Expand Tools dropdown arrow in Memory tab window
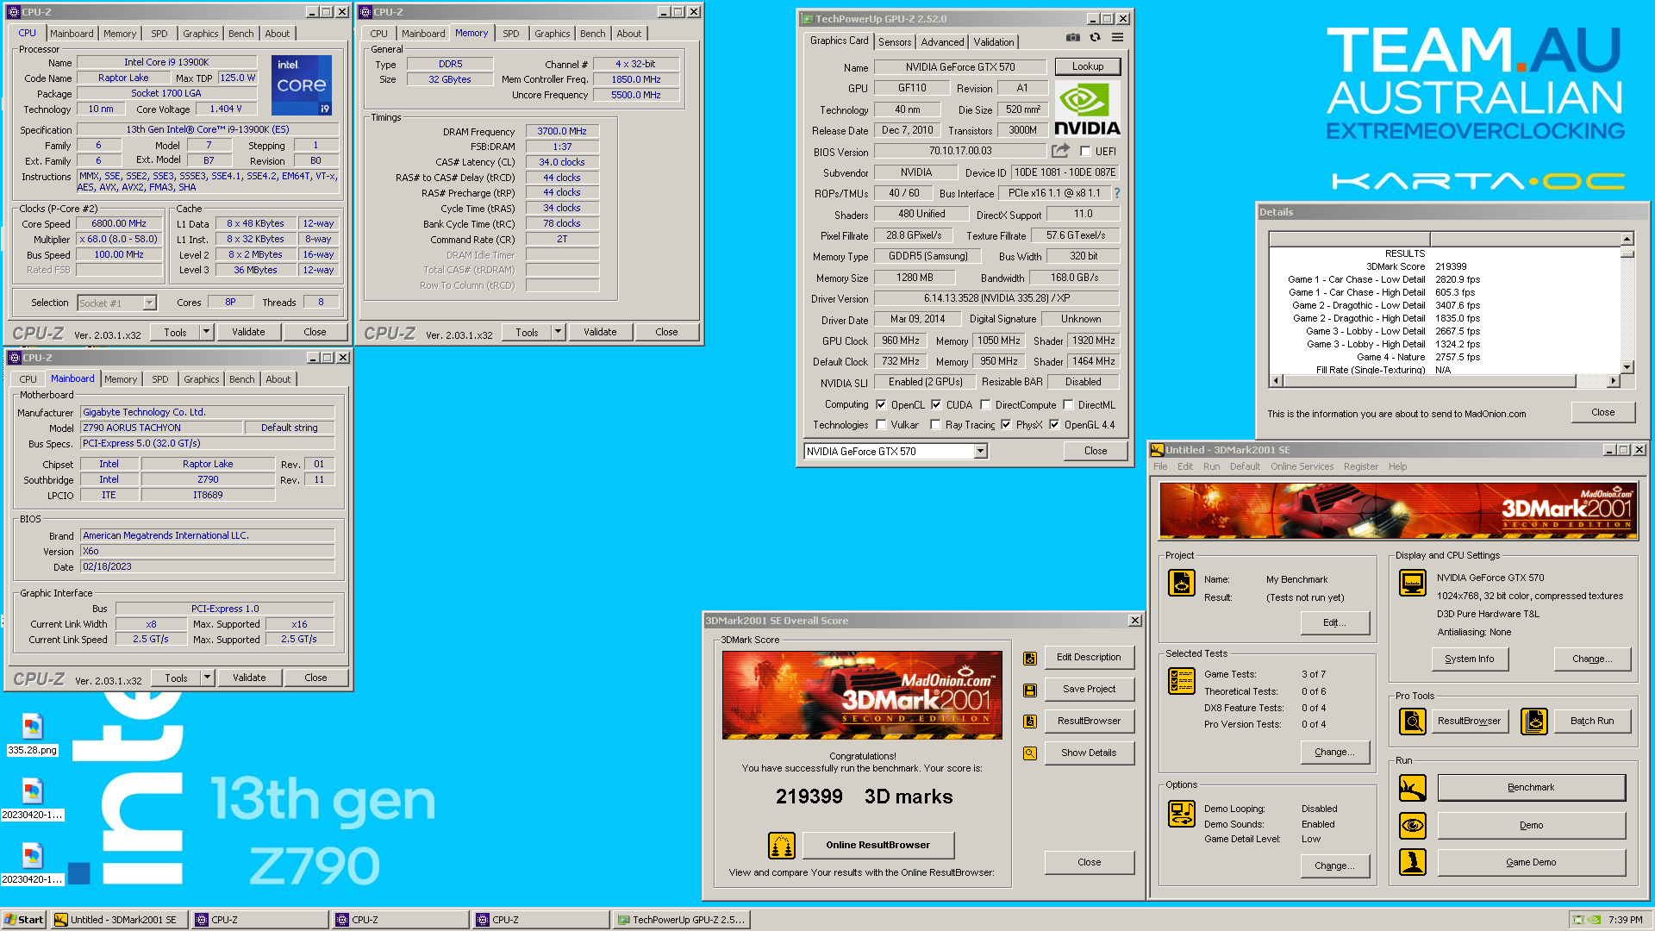Viewport: 1655px width, 931px height. [558, 332]
